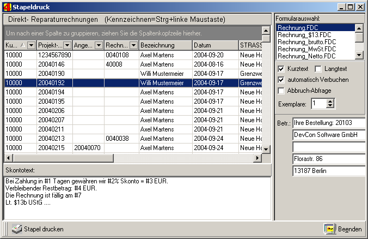368x239 pixels.
Task: Click the Beenden exit icon
Action: click(x=329, y=229)
